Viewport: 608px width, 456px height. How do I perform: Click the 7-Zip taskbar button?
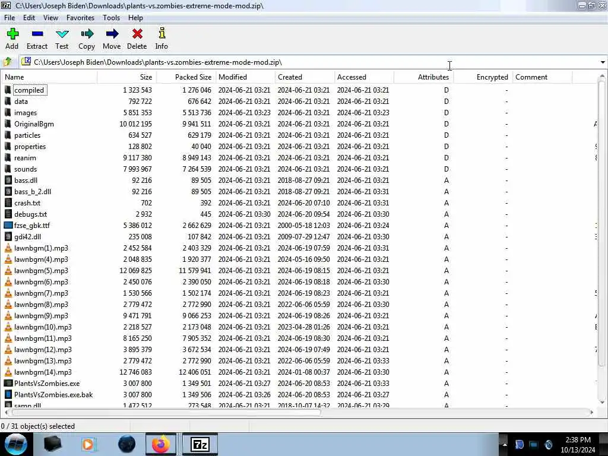tap(200, 444)
